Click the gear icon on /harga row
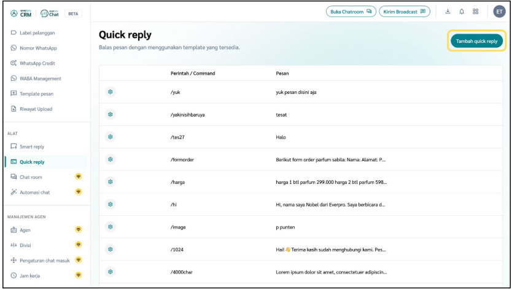 point(111,182)
